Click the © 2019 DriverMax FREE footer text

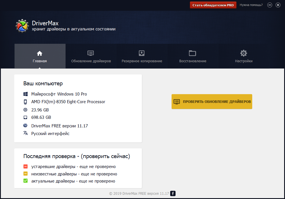139,194
